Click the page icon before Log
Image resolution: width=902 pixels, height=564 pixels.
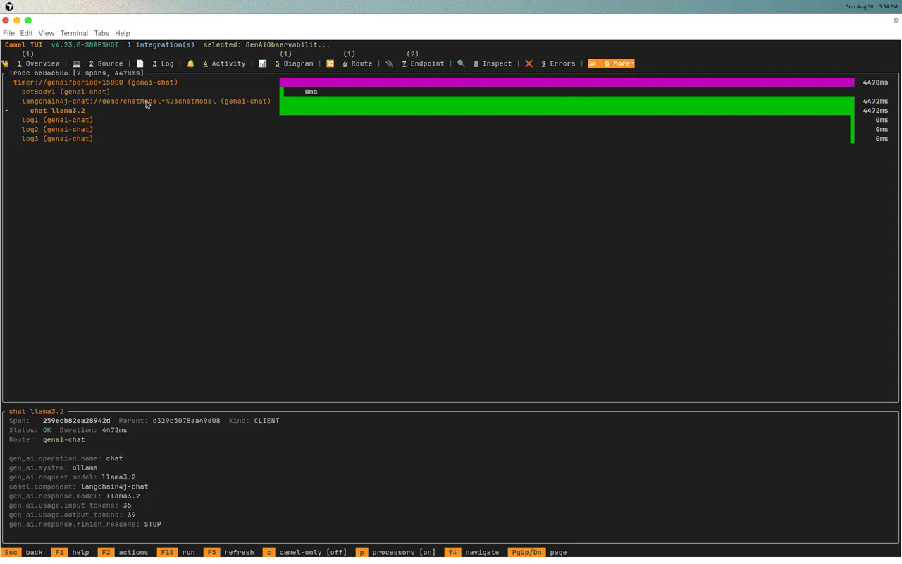(140, 63)
